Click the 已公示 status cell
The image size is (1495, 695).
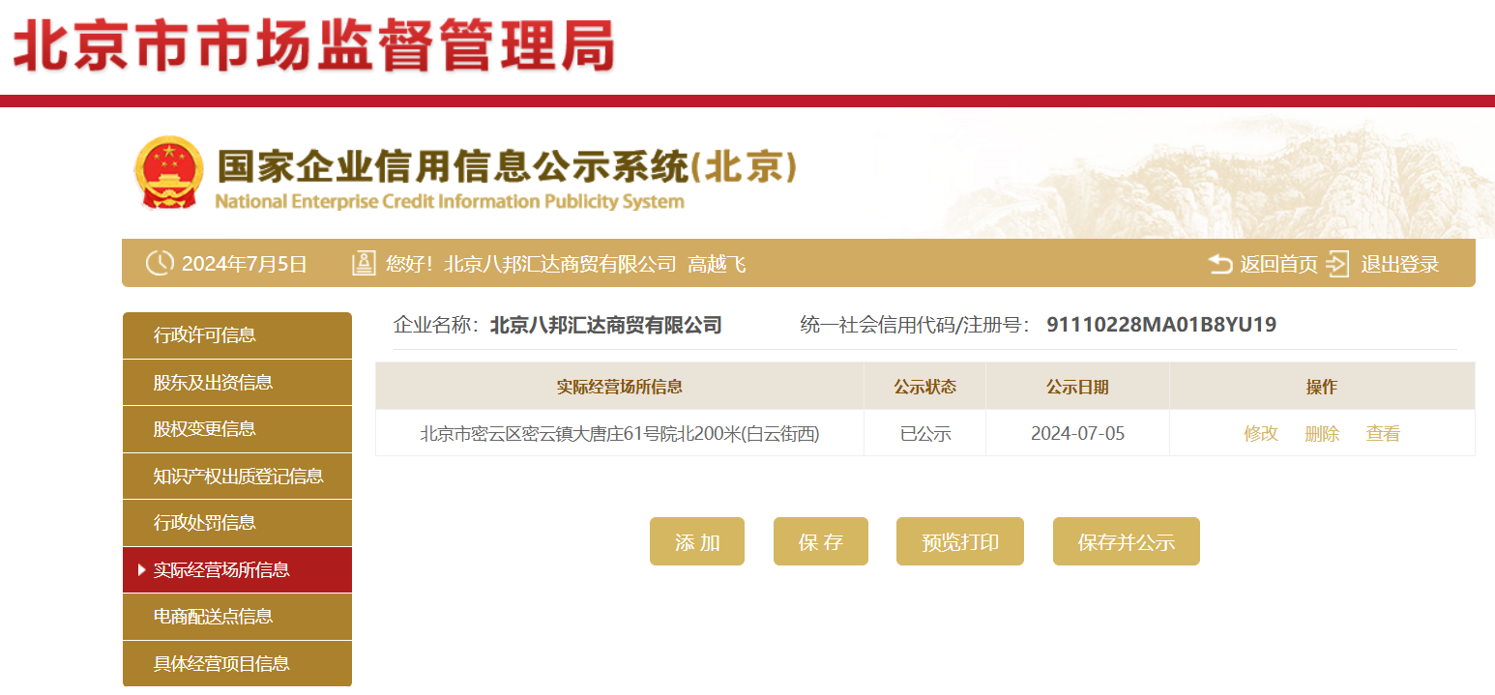925,434
